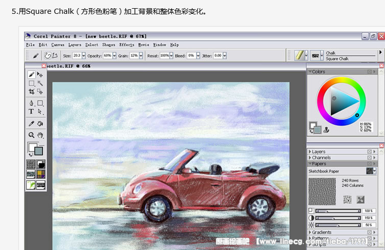Open Grain value dropdown
Screen dimensions: 385x250
tap(141, 56)
